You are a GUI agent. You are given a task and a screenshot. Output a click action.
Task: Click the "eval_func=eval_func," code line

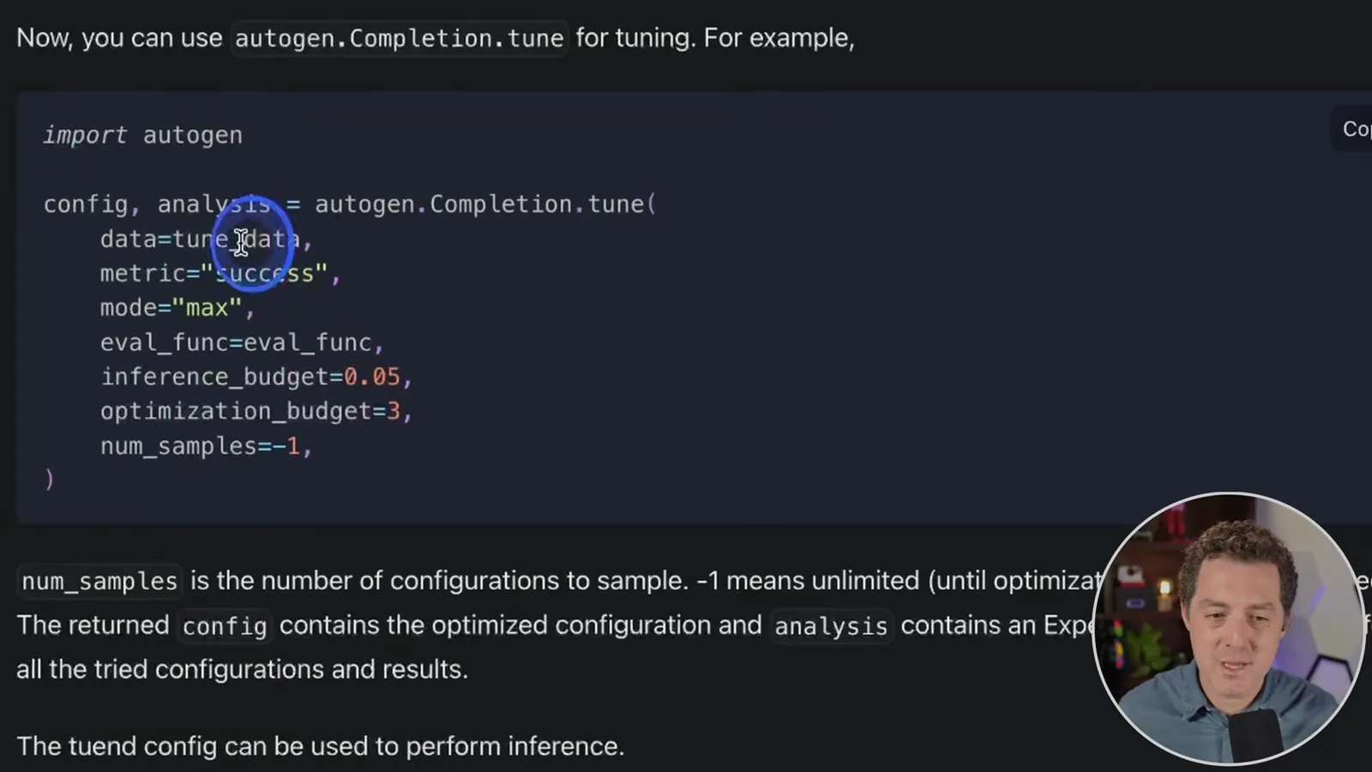[242, 342]
